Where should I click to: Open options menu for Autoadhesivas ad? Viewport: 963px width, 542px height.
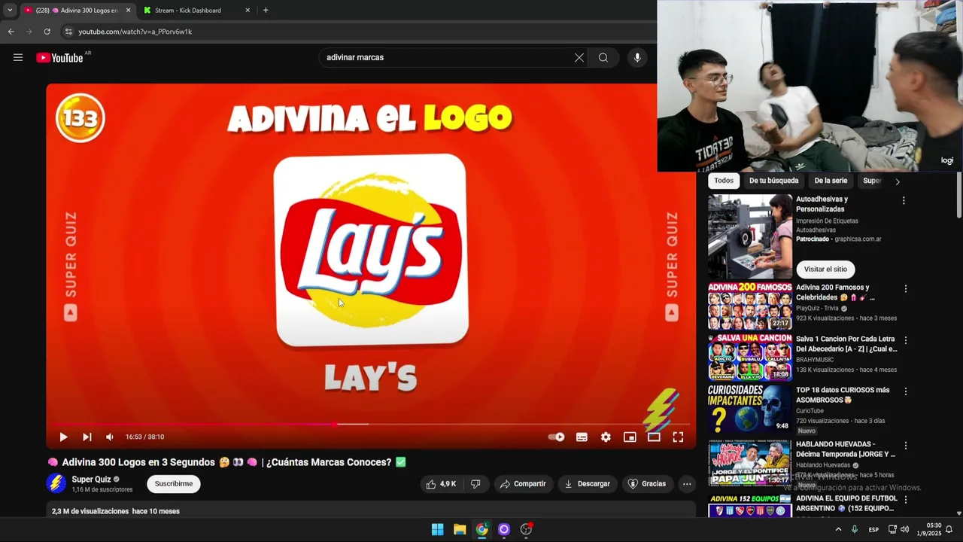(x=904, y=201)
